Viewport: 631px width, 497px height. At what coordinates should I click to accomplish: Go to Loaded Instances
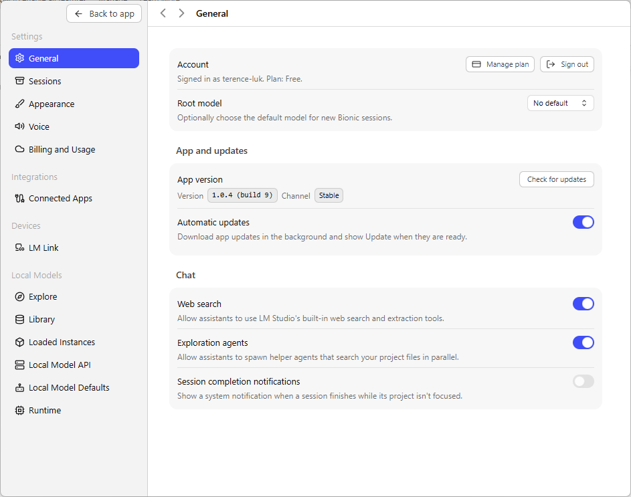point(74,342)
